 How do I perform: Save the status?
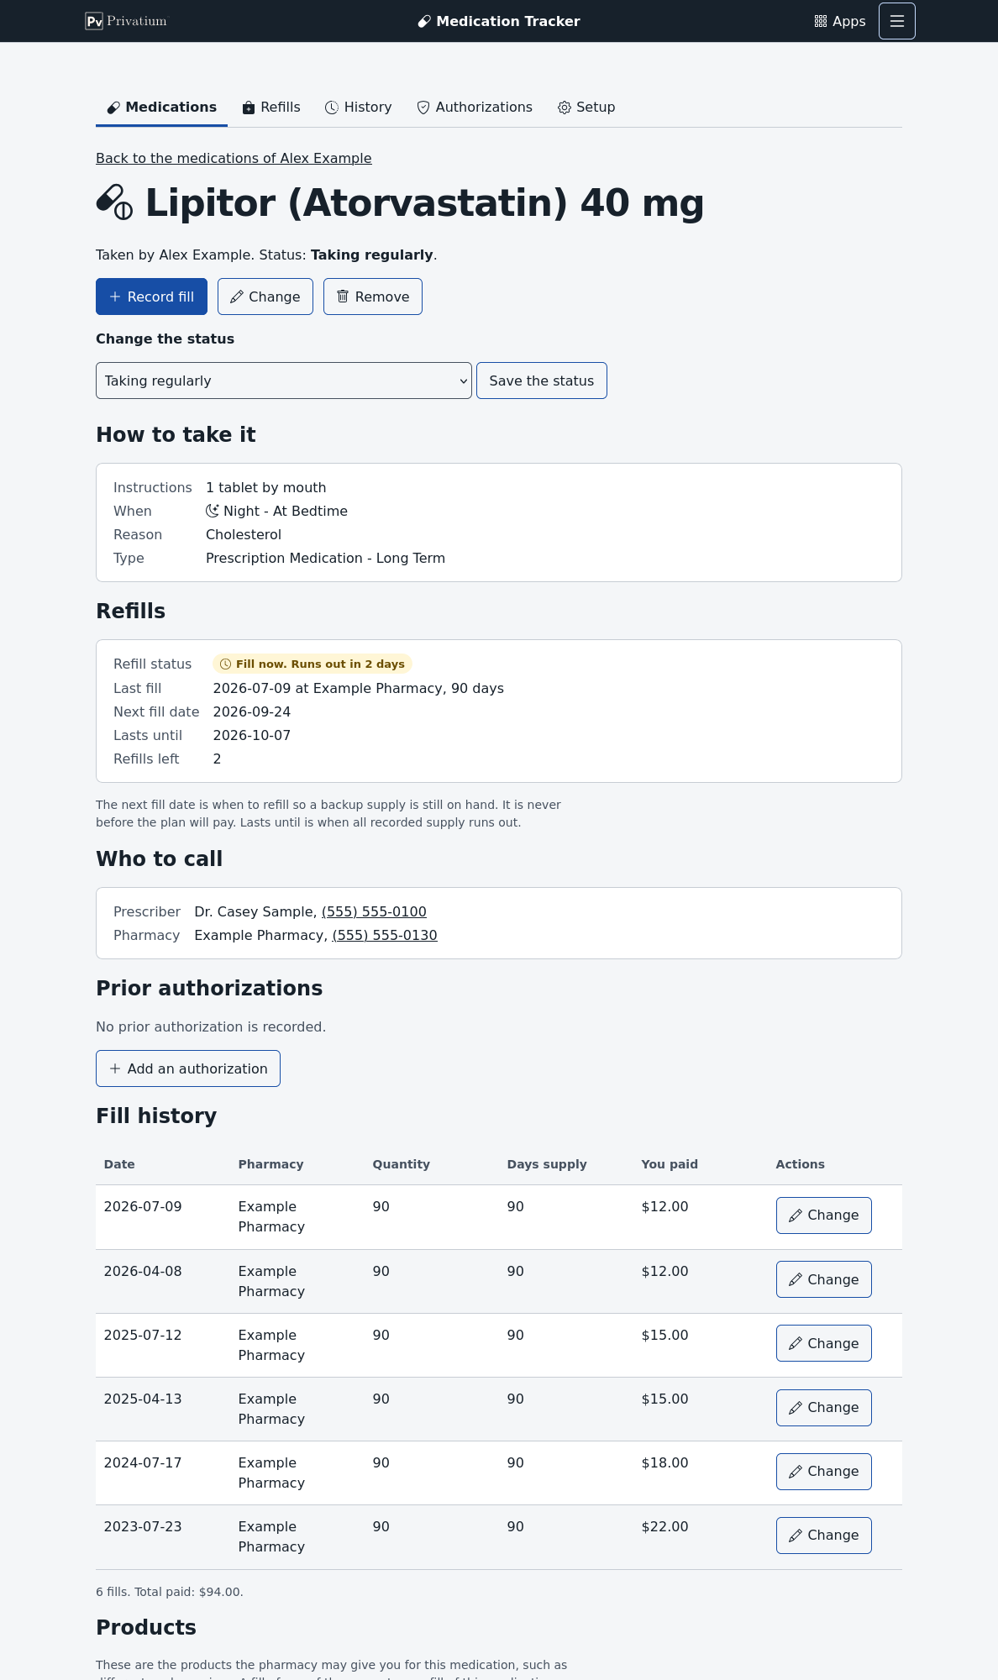pyautogui.click(x=542, y=381)
